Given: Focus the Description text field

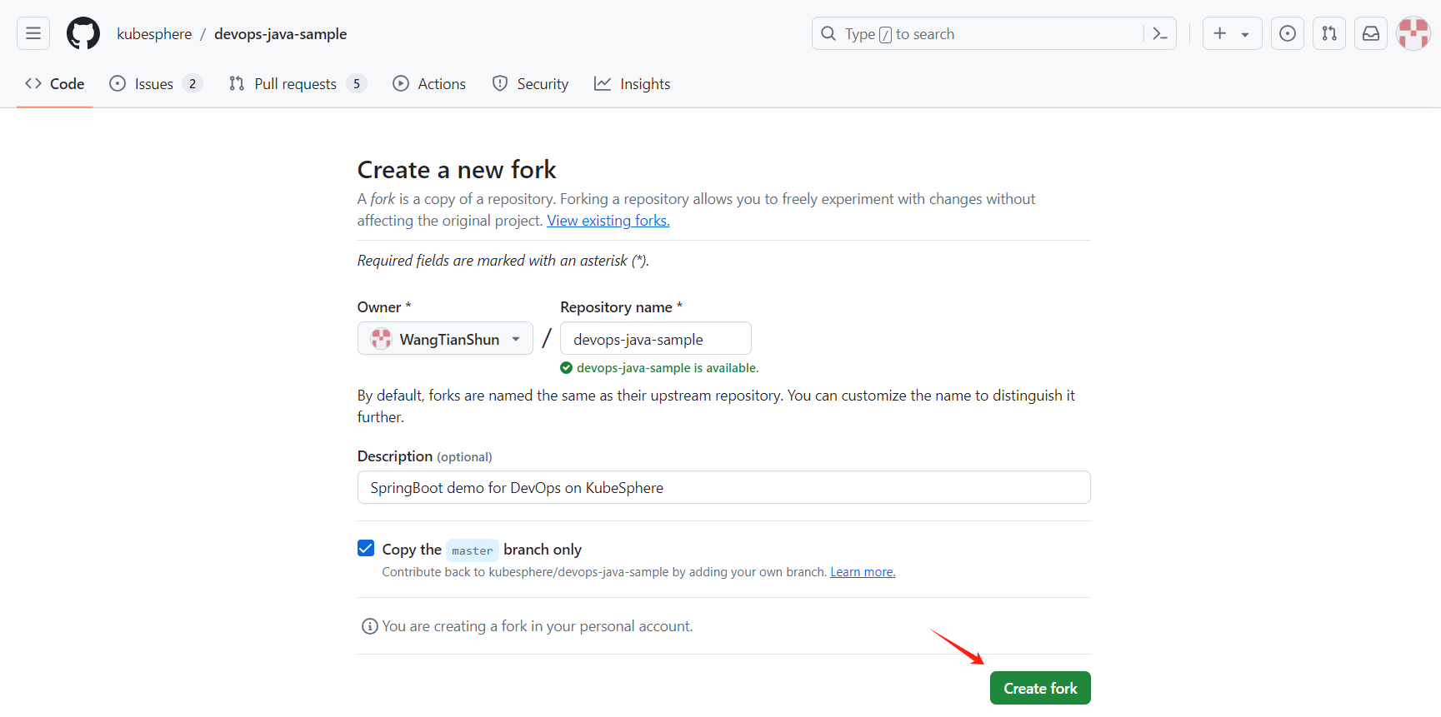Looking at the screenshot, I should click(x=723, y=488).
